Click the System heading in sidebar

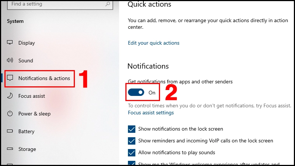coord(15,21)
